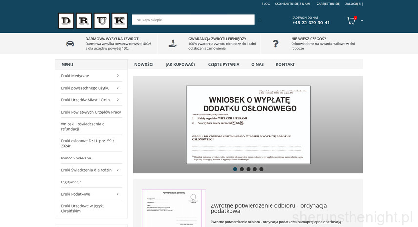Expand the Druki Podatkowe submenu arrow
Image resolution: width=418 pixels, height=227 pixels.
118,194
